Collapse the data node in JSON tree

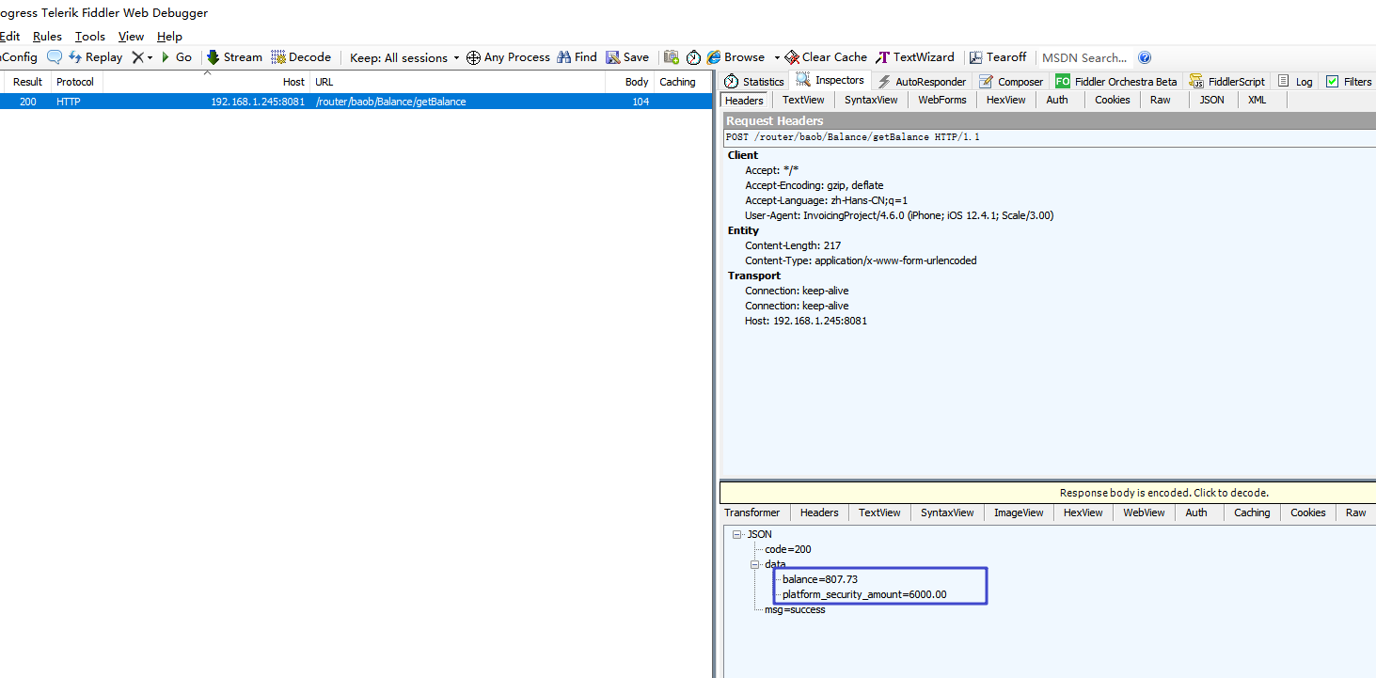[754, 564]
